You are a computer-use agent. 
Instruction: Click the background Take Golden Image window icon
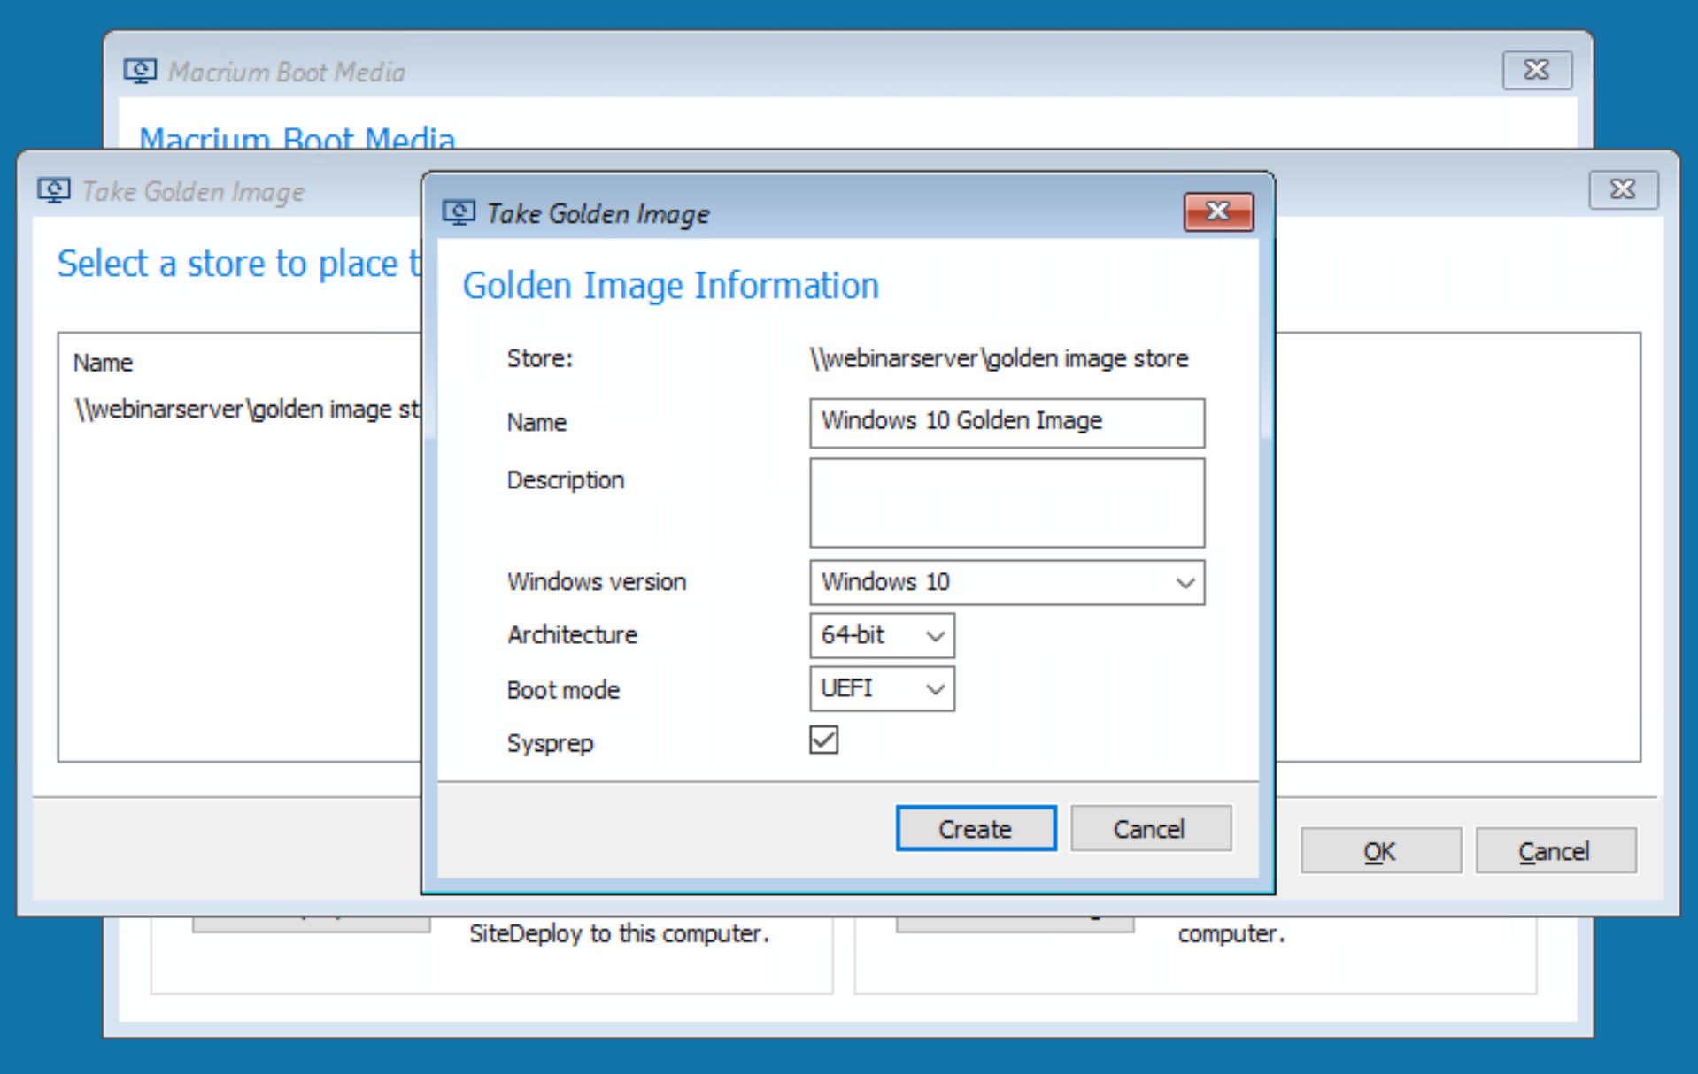(x=53, y=190)
